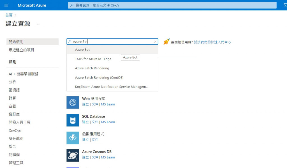Screen dimensions: 287x168
Task: Click the 函數應用程式 title
Action: coord(93,134)
